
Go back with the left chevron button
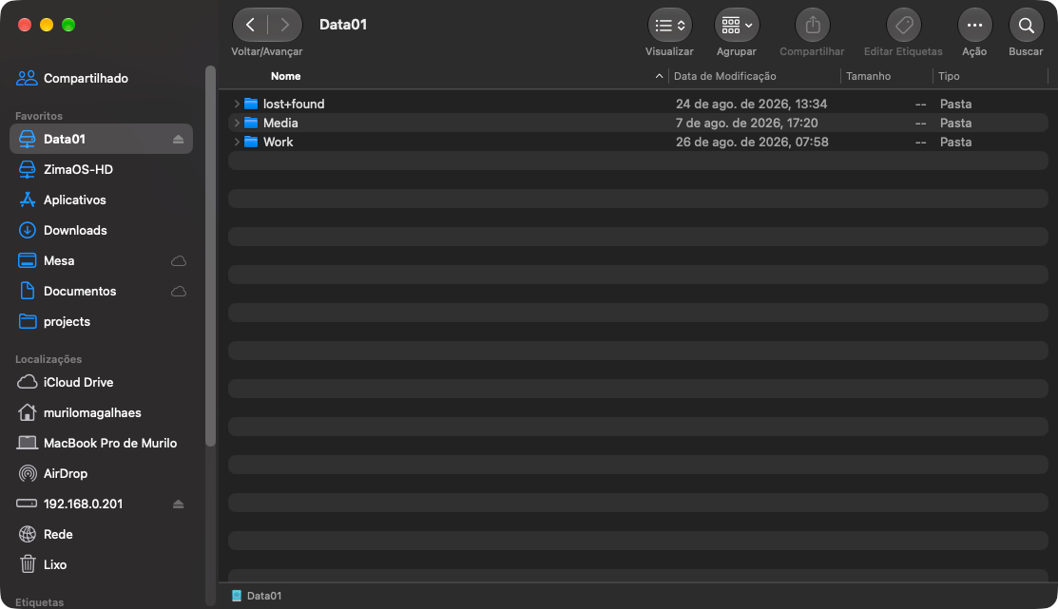pyautogui.click(x=250, y=25)
